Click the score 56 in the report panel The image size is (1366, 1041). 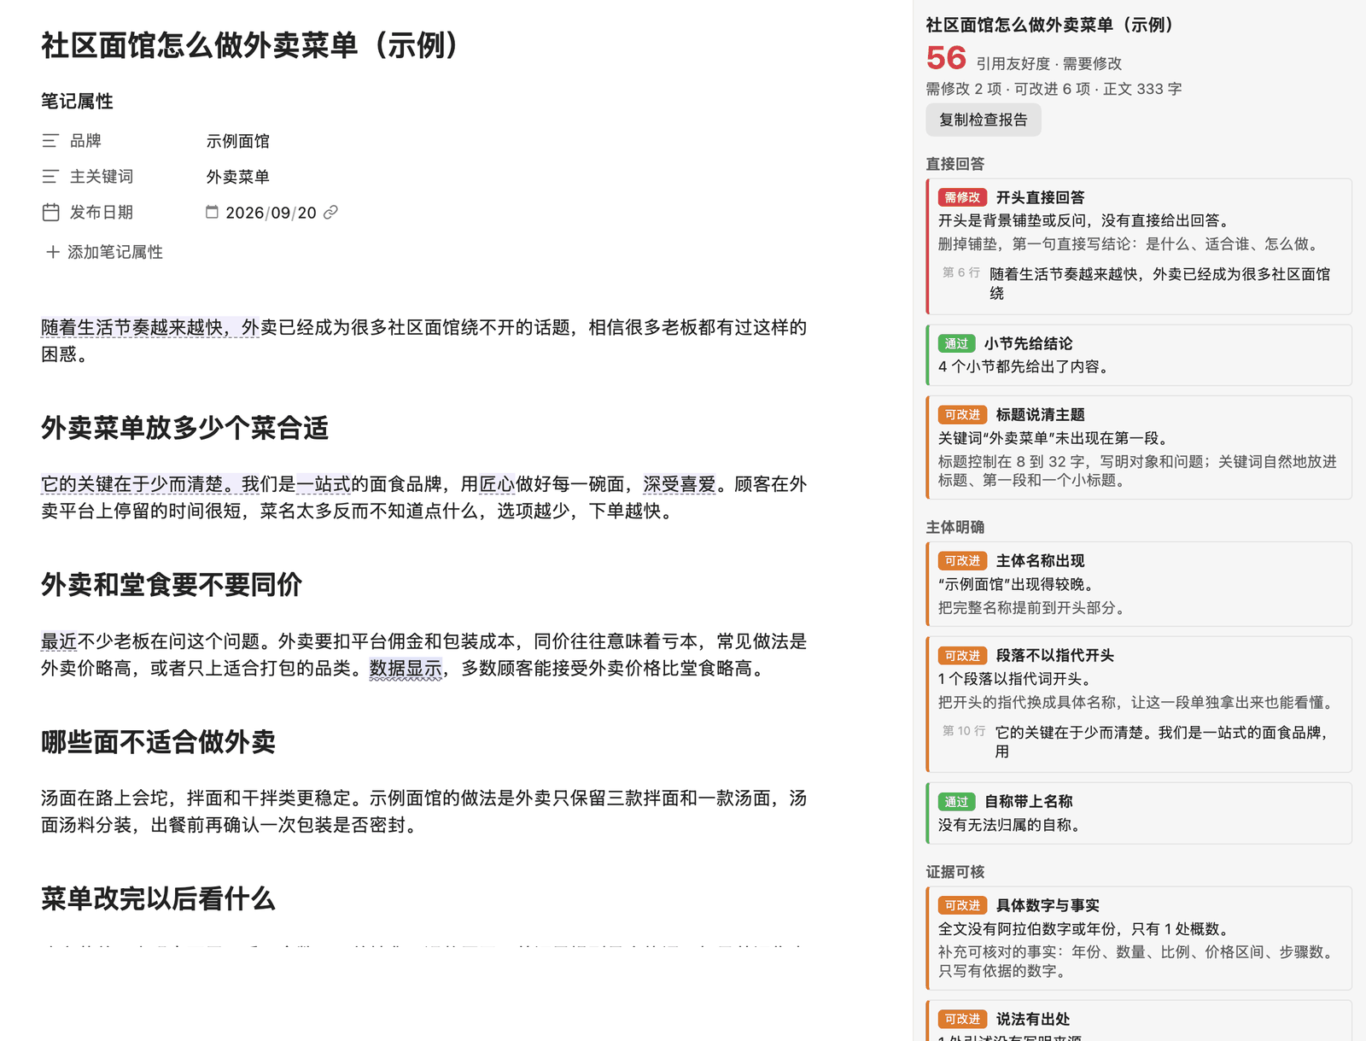[x=946, y=58]
